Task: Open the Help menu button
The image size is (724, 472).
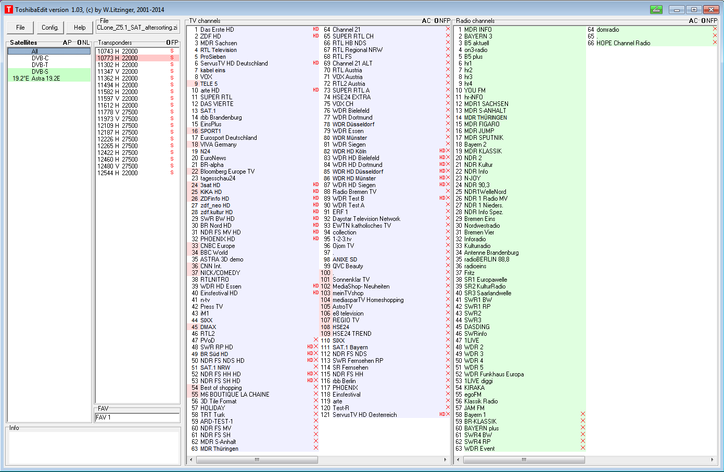Action: (x=80, y=28)
